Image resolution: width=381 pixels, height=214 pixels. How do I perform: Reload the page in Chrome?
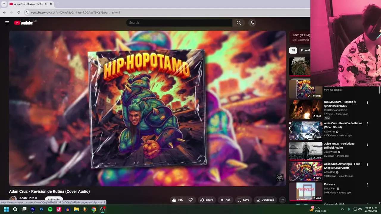[x=18, y=12]
